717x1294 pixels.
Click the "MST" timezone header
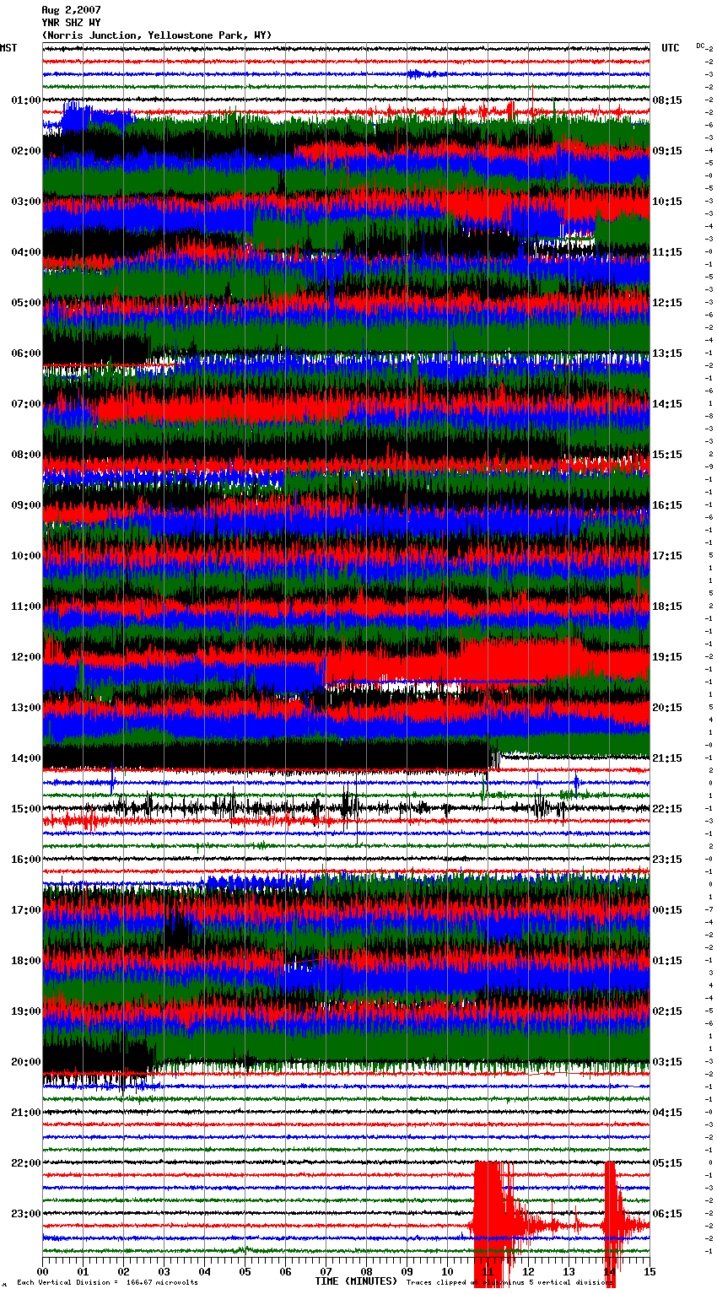[8, 48]
